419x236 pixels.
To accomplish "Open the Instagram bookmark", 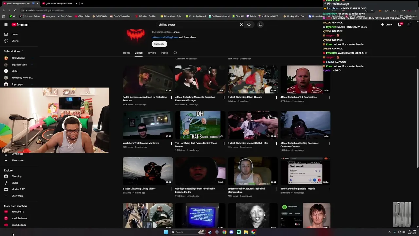I will coord(48,16).
